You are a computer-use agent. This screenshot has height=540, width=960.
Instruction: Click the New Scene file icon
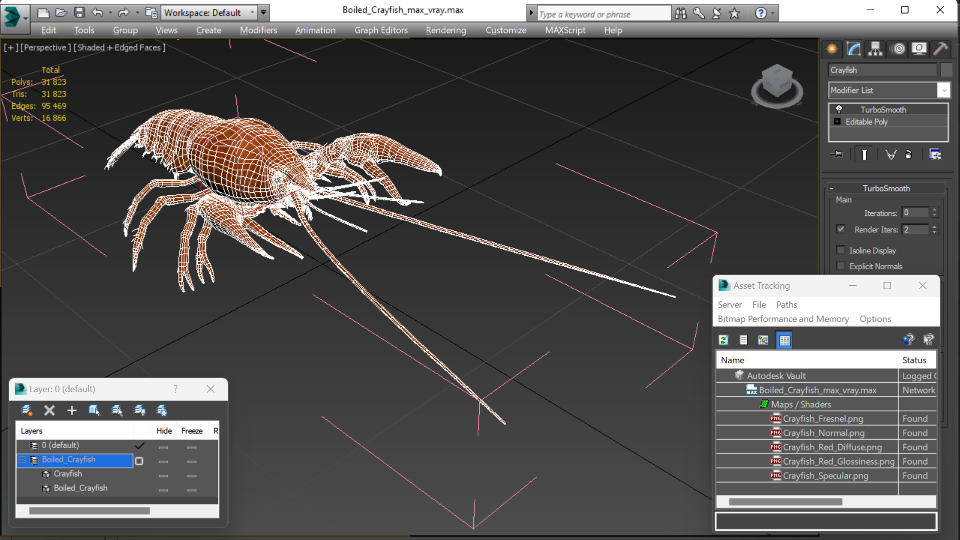[43, 12]
